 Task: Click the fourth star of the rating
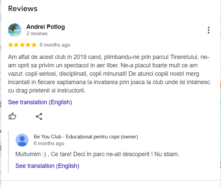(x=28, y=45)
